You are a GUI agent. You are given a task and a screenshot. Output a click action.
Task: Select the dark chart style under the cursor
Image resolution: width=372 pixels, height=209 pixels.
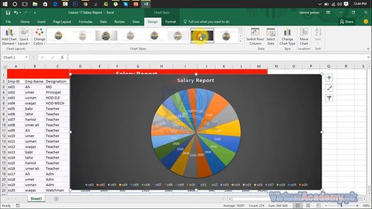point(202,36)
